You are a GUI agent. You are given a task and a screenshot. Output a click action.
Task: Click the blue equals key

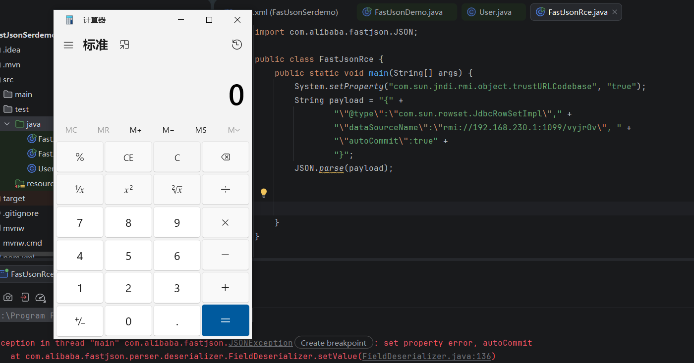point(226,320)
